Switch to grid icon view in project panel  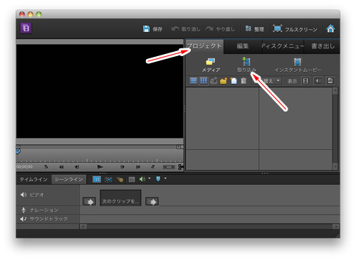click(204, 81)
